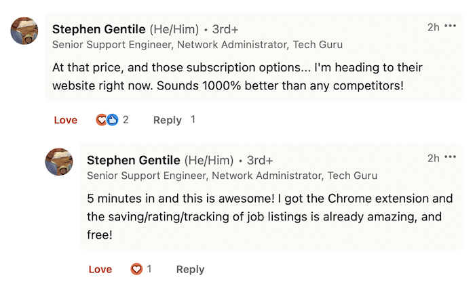Open Stephen Gentile's profile name on top comment
Image resolution: width=475 pixels, height=282 pixels.
pos(99,29)
